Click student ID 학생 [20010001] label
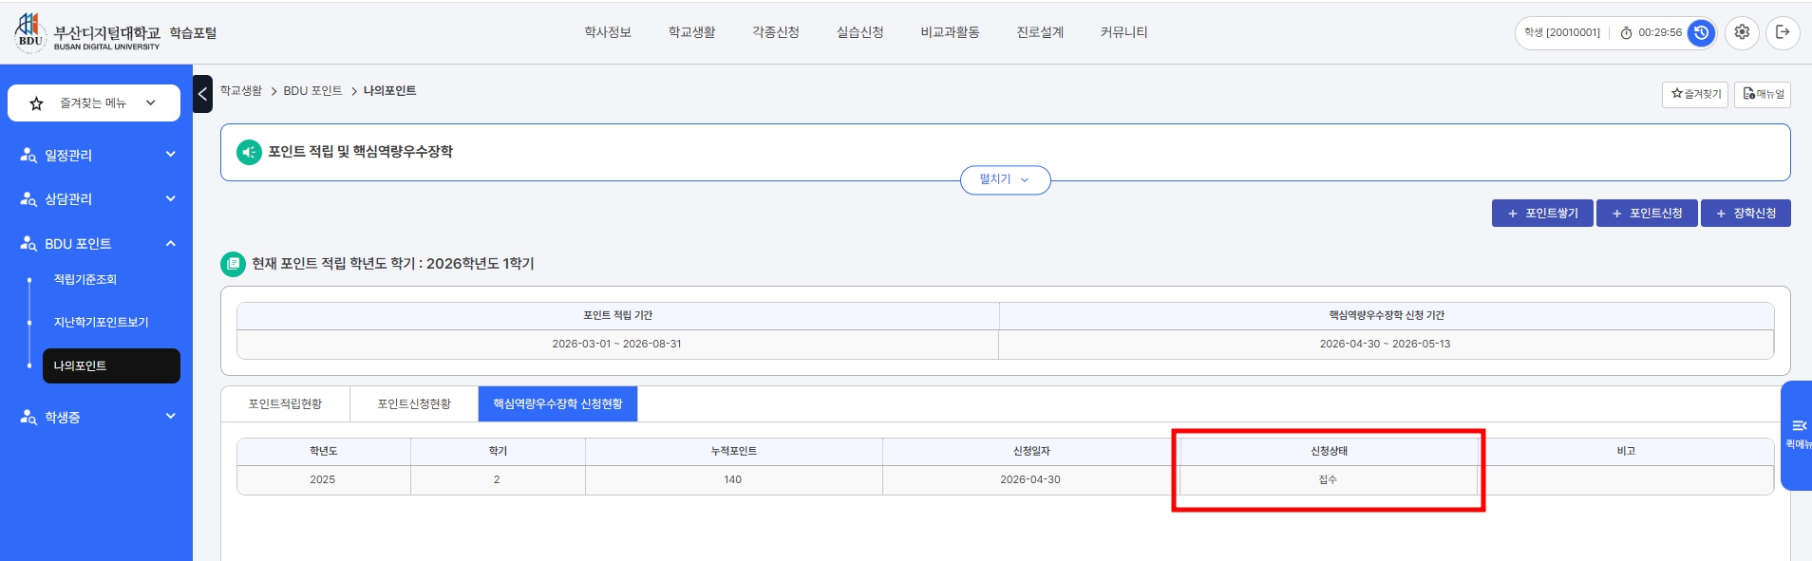 click(1562, 33)
